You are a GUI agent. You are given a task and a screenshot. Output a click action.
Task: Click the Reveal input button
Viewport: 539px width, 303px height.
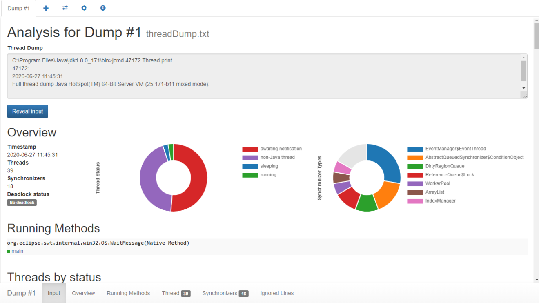click(x=28, y=111)
